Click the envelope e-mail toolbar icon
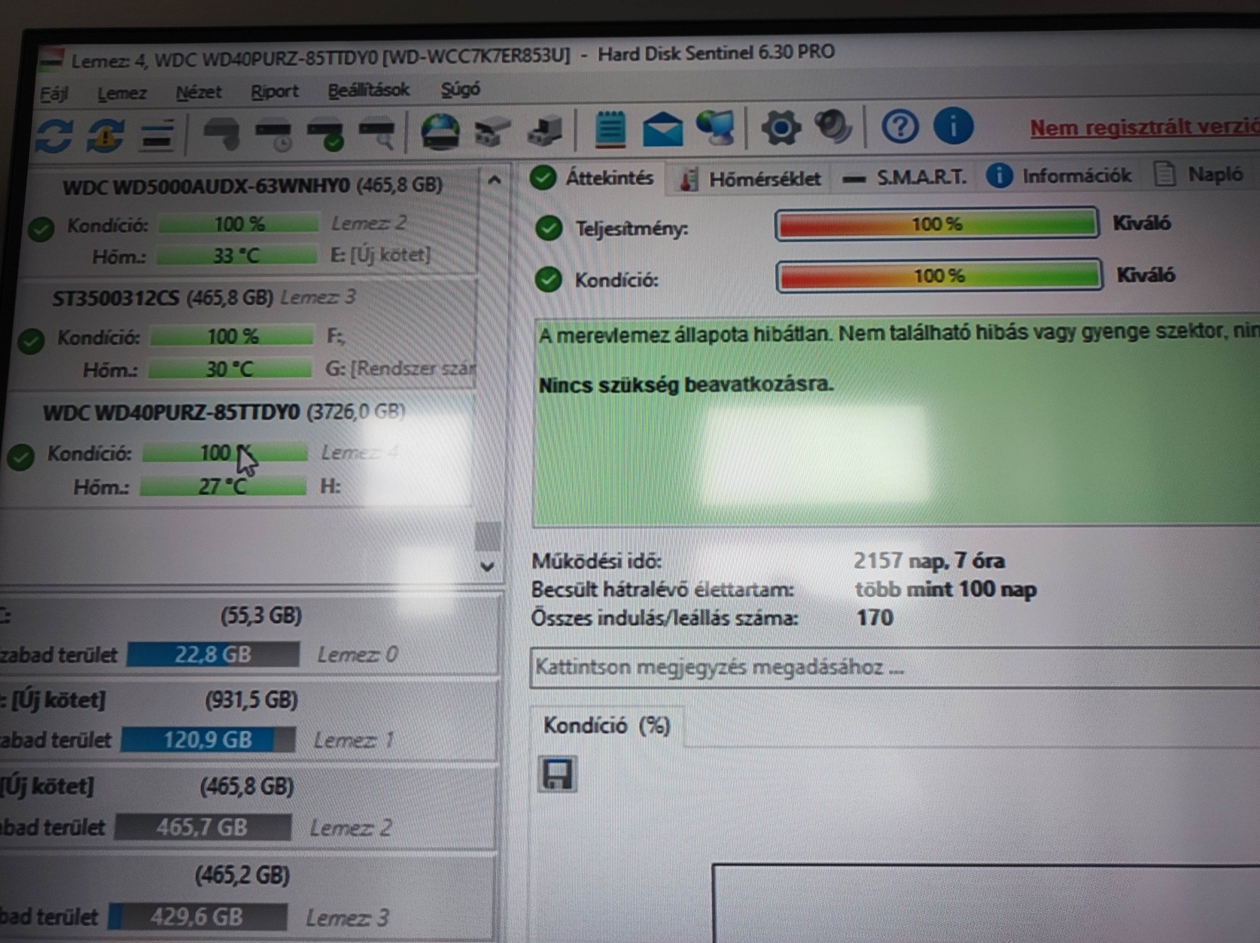 pyautogui.click(x=662, y=129)
